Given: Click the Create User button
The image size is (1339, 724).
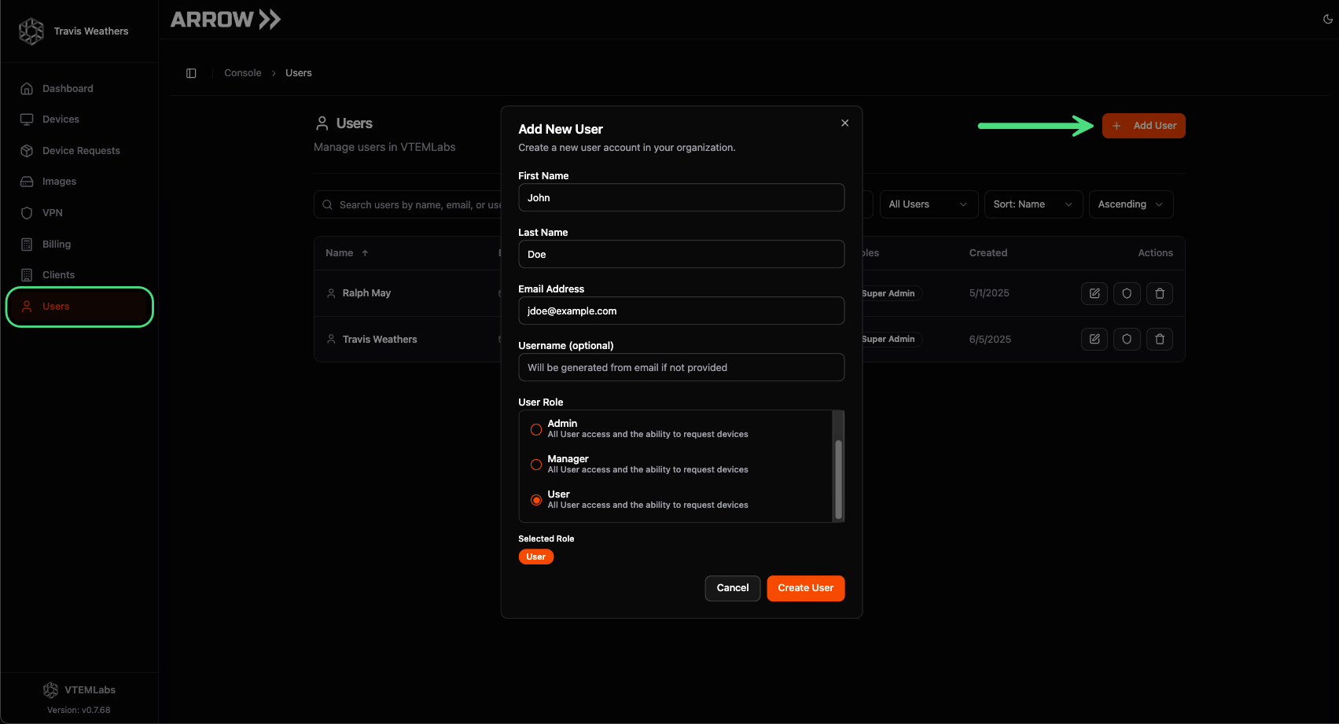Looking at the screenshot, I should point(805,587).
